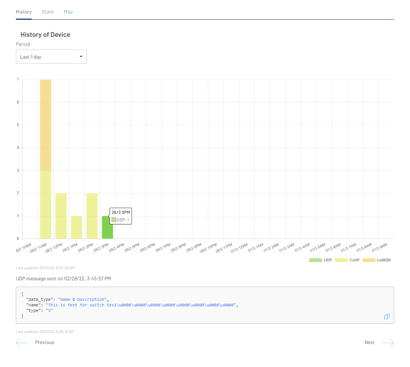Go to Next message
The height and width of the screenshot is (367, 410).
[370, 342]
